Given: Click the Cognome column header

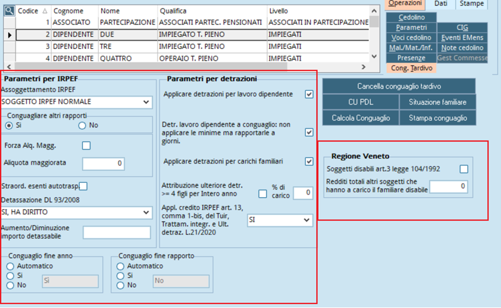Looking at the screenshot, I should pyautogui.click(x=75, y=11).
